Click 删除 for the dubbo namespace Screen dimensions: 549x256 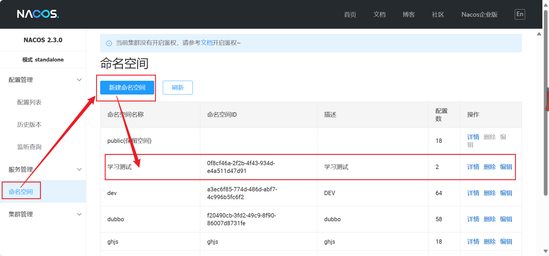(490, 219)
